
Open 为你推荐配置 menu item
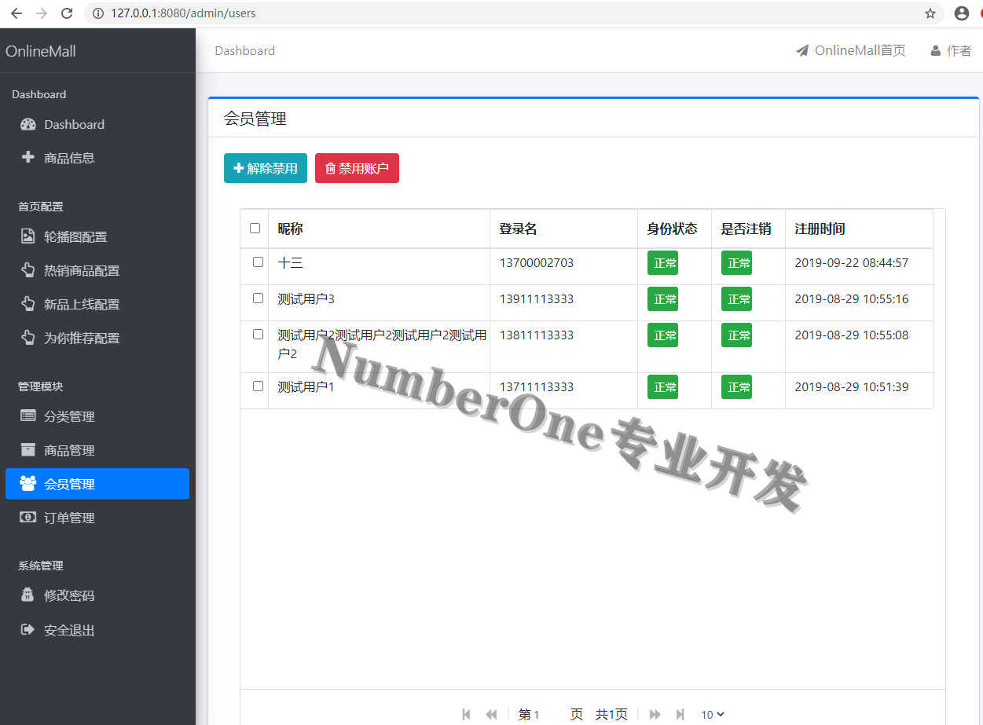pos(97,338)
